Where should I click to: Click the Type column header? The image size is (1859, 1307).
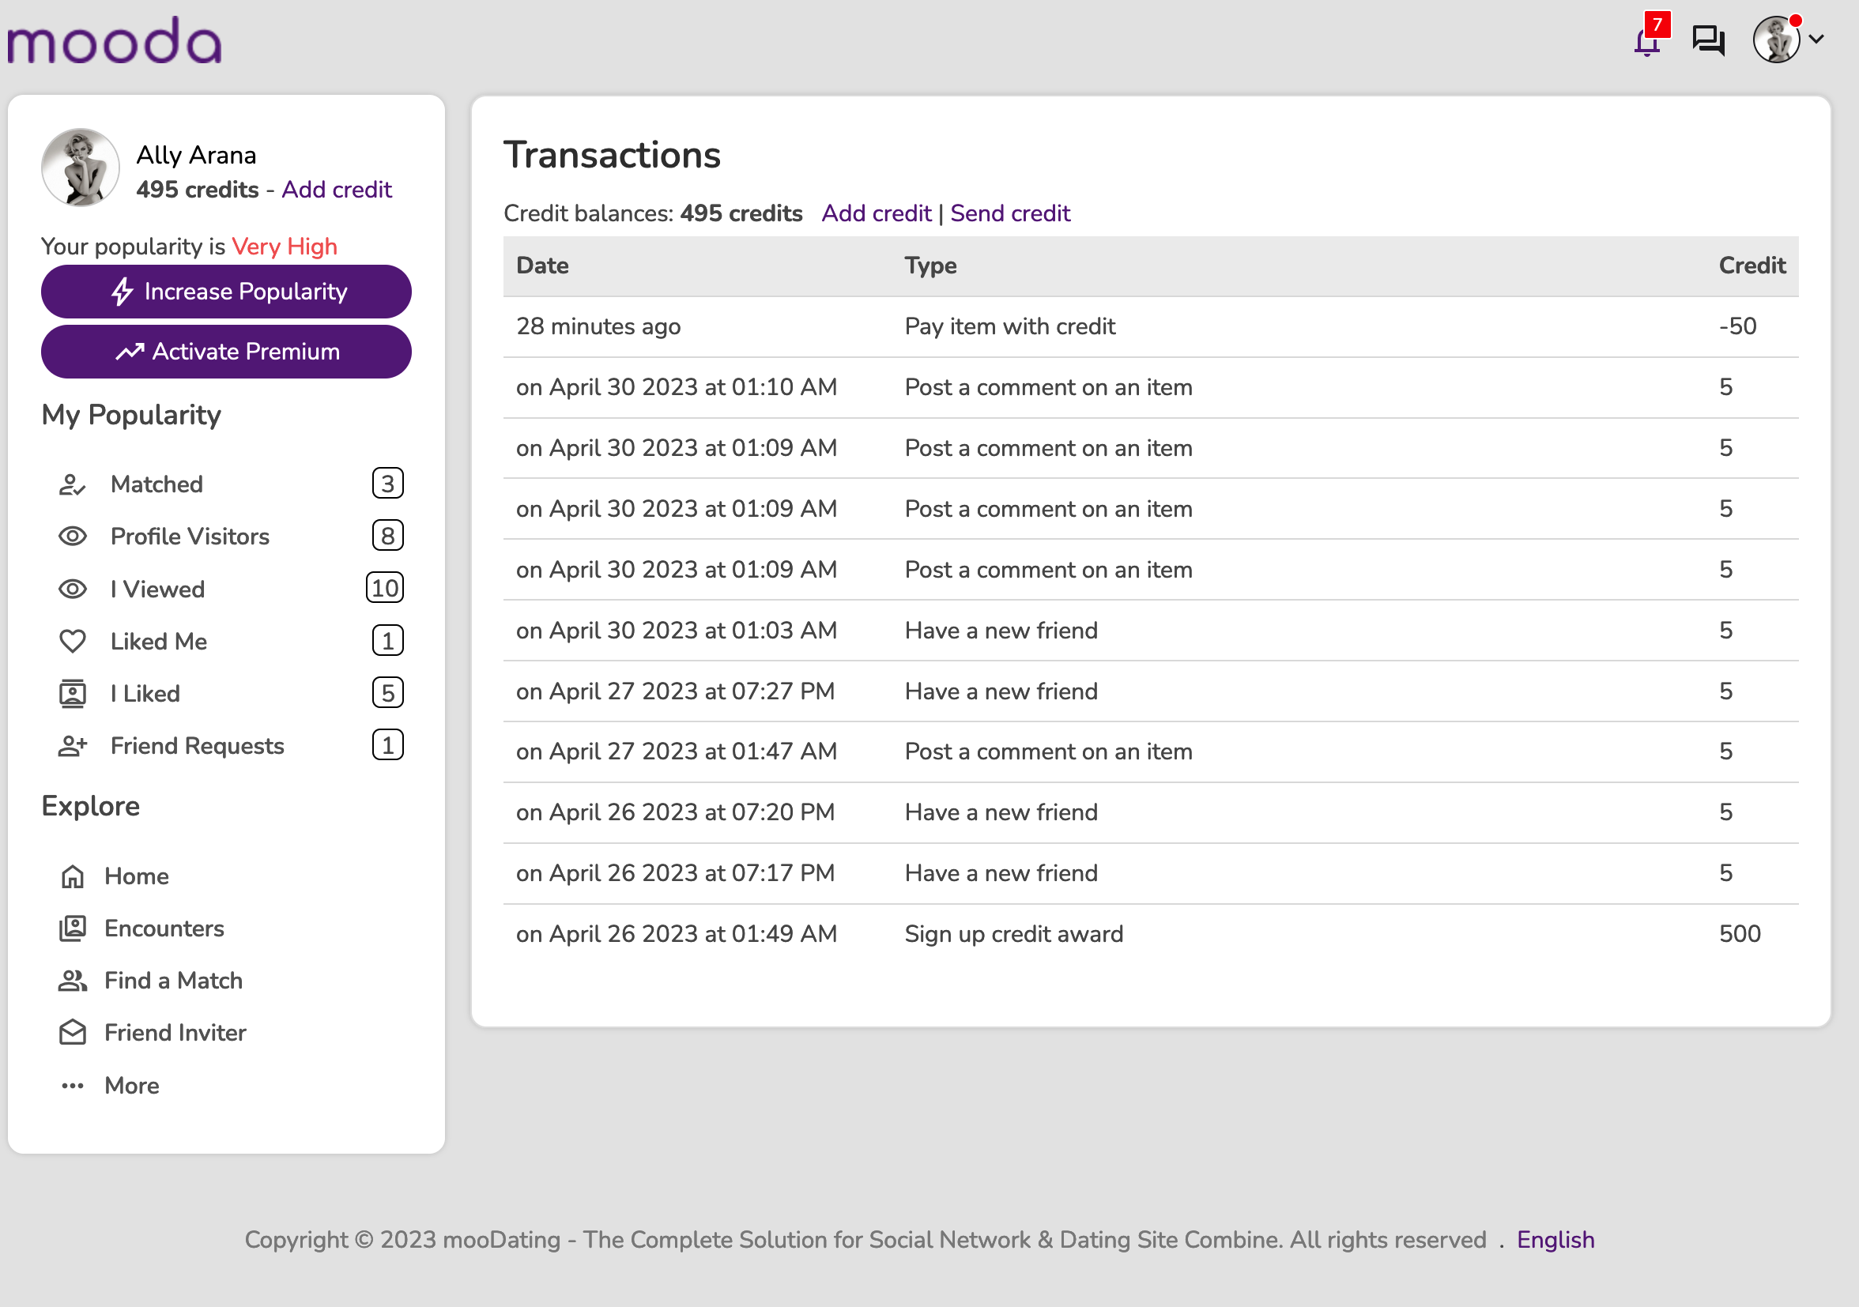pyautogui.click(x=930, y=266)
